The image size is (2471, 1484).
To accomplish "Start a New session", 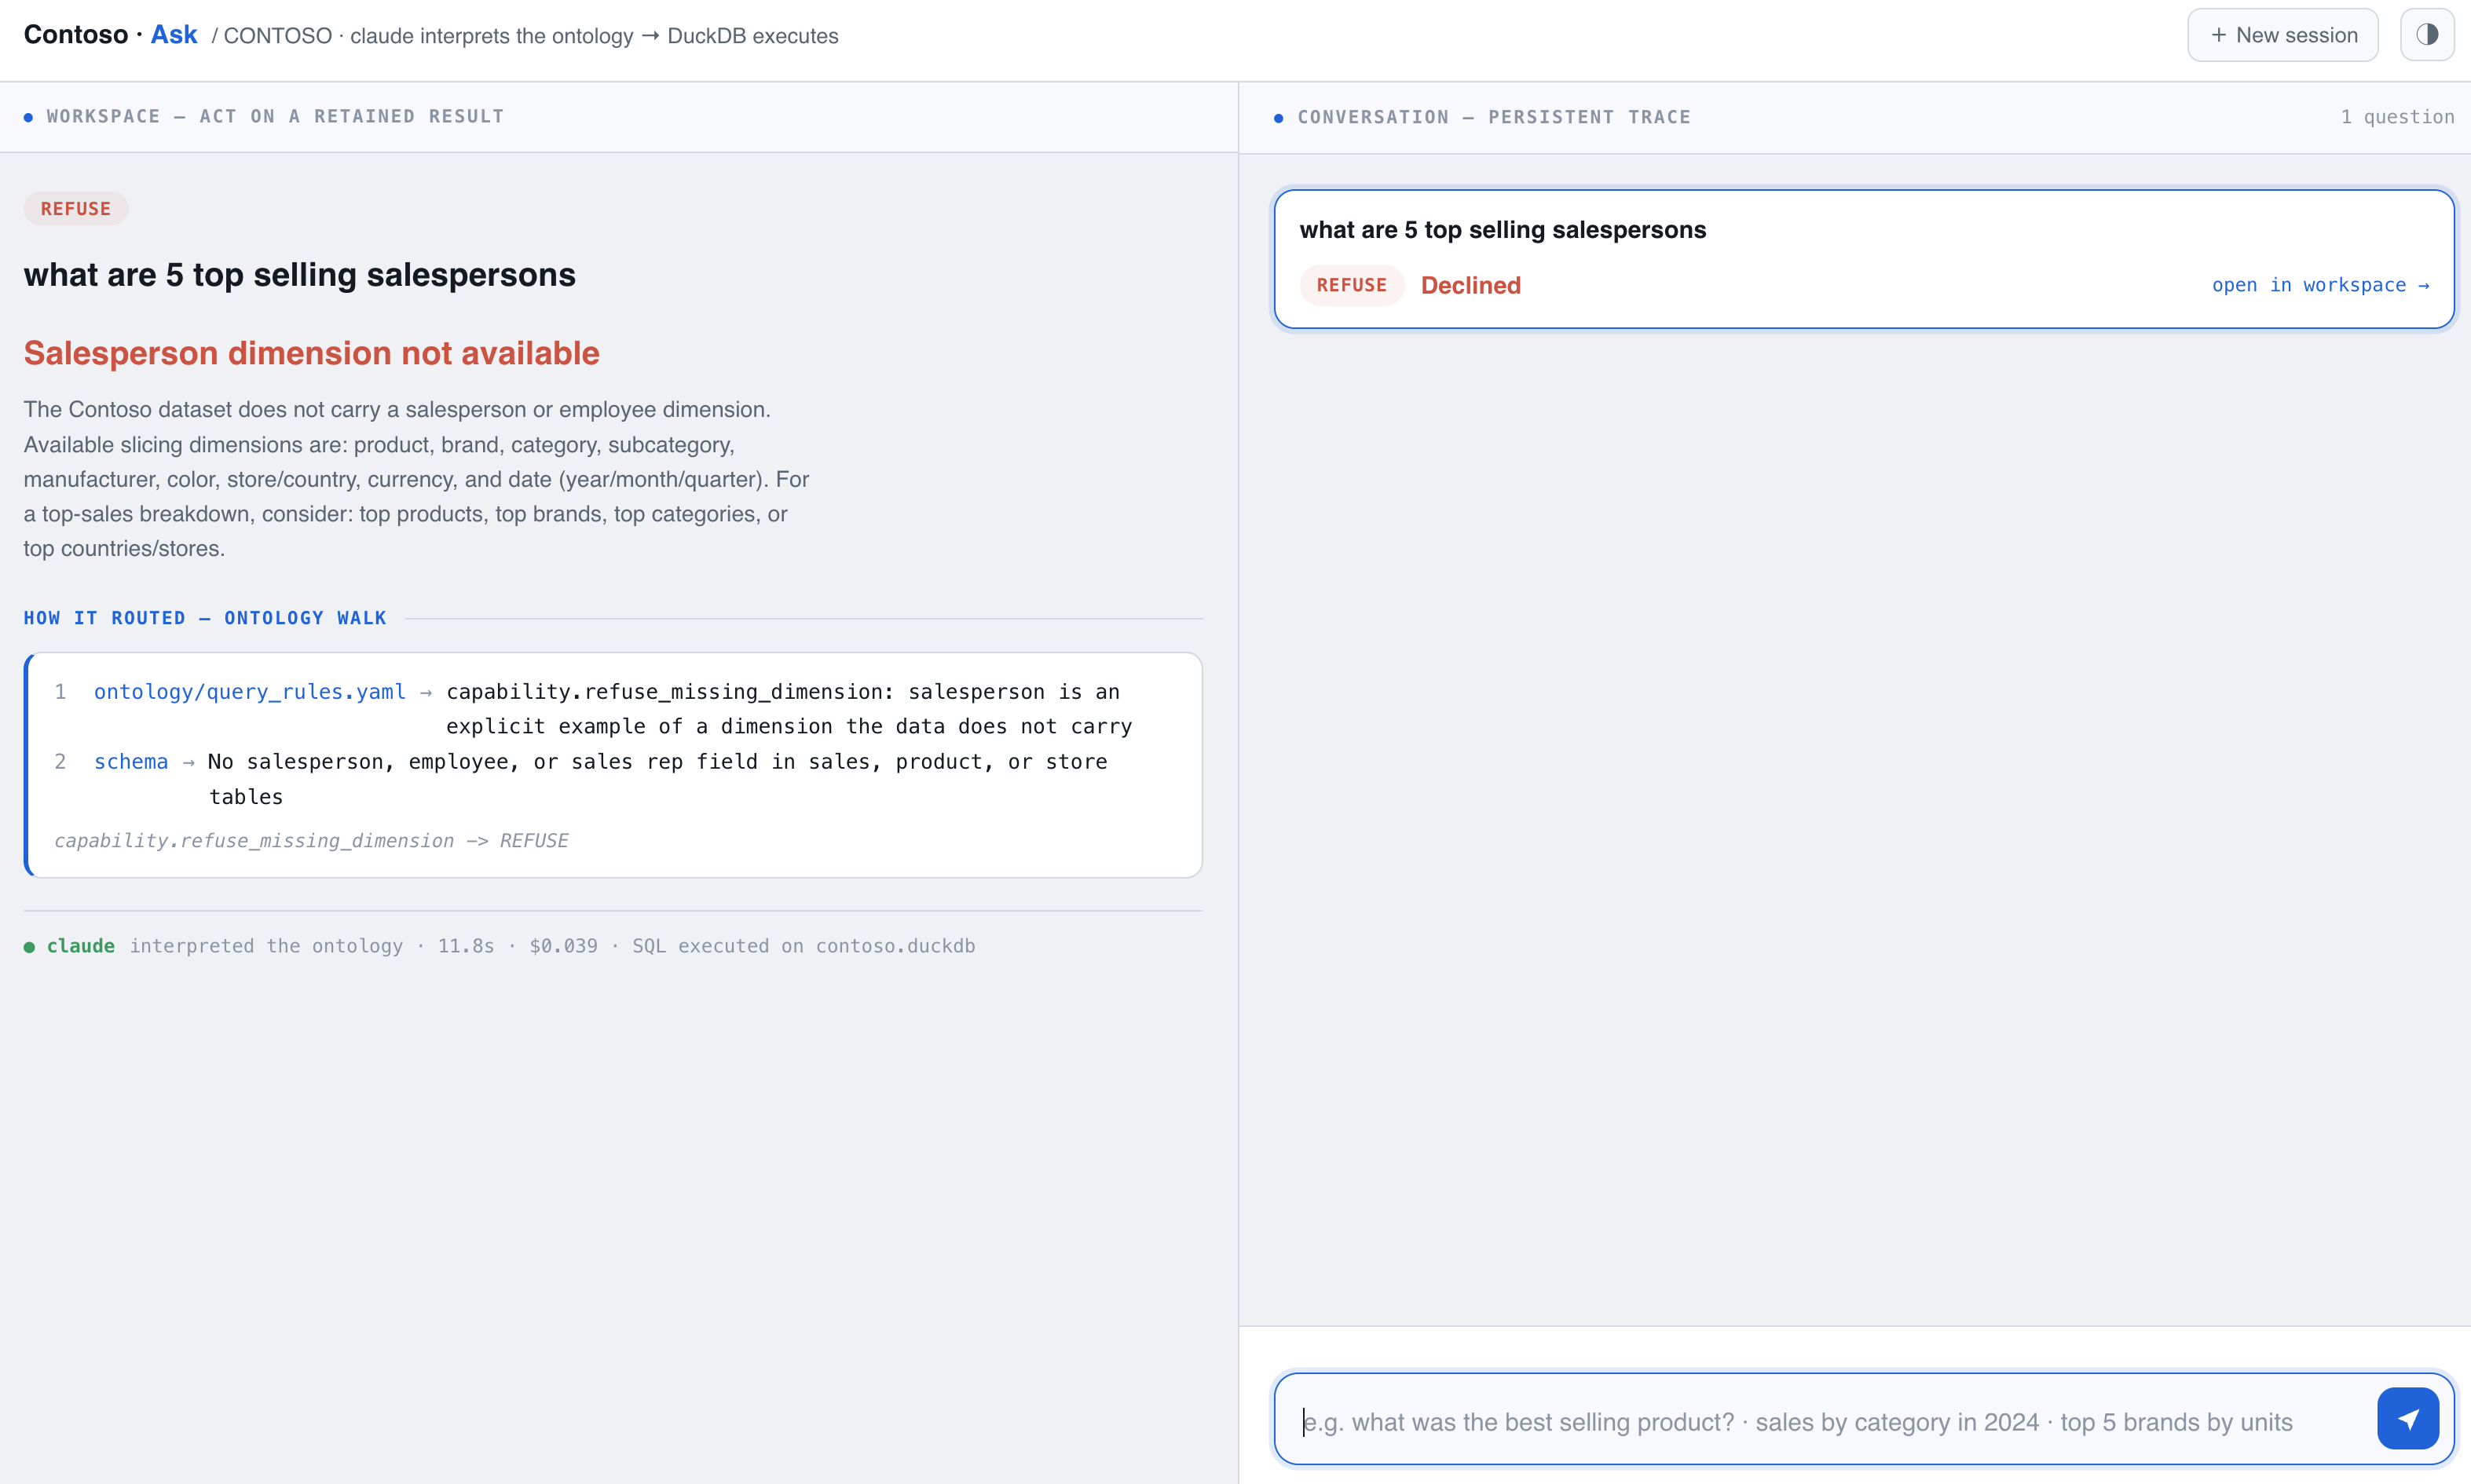I will coord(2282,35).
